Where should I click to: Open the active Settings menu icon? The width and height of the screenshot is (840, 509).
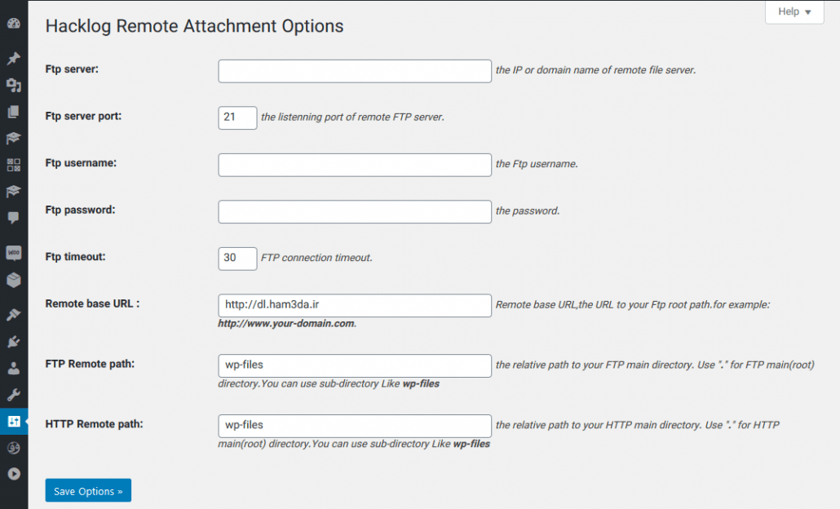coord(14,421)
